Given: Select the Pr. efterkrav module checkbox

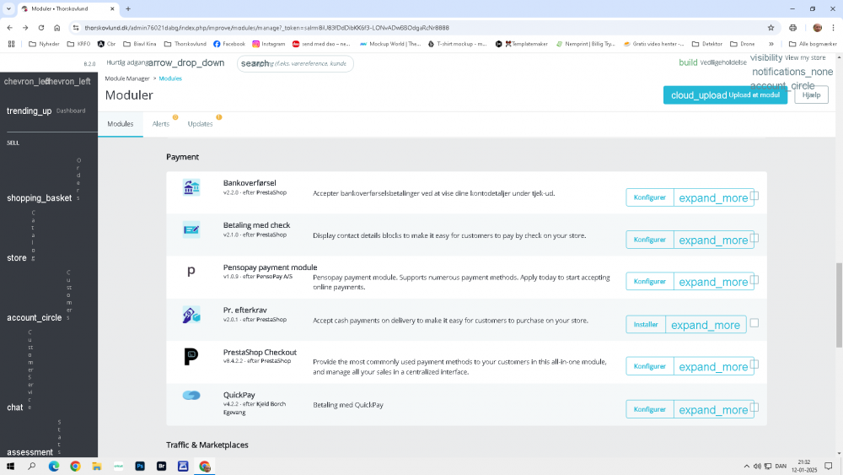Looking at the screenshot, I should tap(754, 323).
